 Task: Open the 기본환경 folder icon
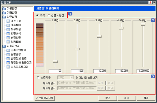coord(4,9)
